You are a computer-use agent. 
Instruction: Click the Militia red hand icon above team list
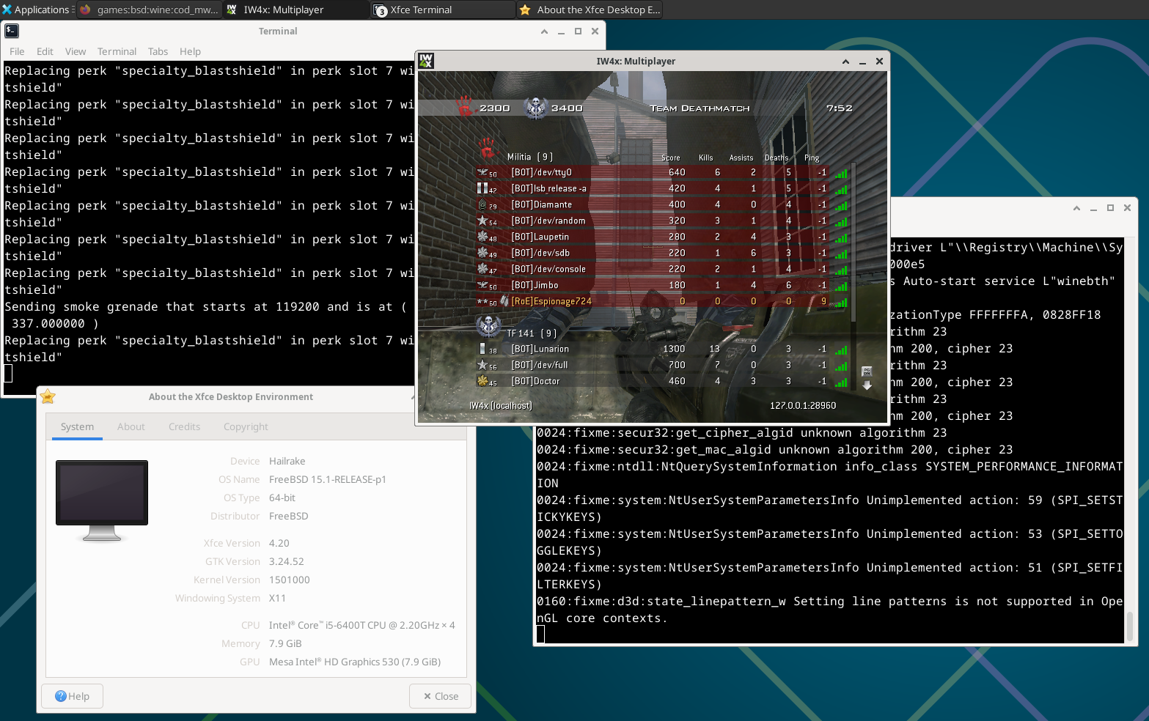tap(488, 149)
